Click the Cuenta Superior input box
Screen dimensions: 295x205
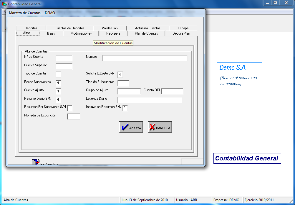(x=64, y=66)
